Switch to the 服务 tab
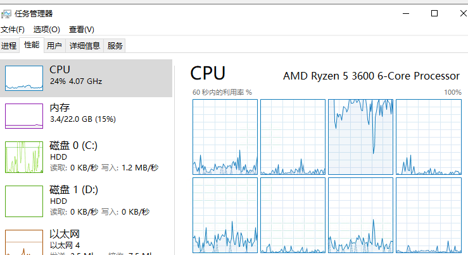Image resolution: width=468 pixels, height=255 pixels. pos(115,46)
